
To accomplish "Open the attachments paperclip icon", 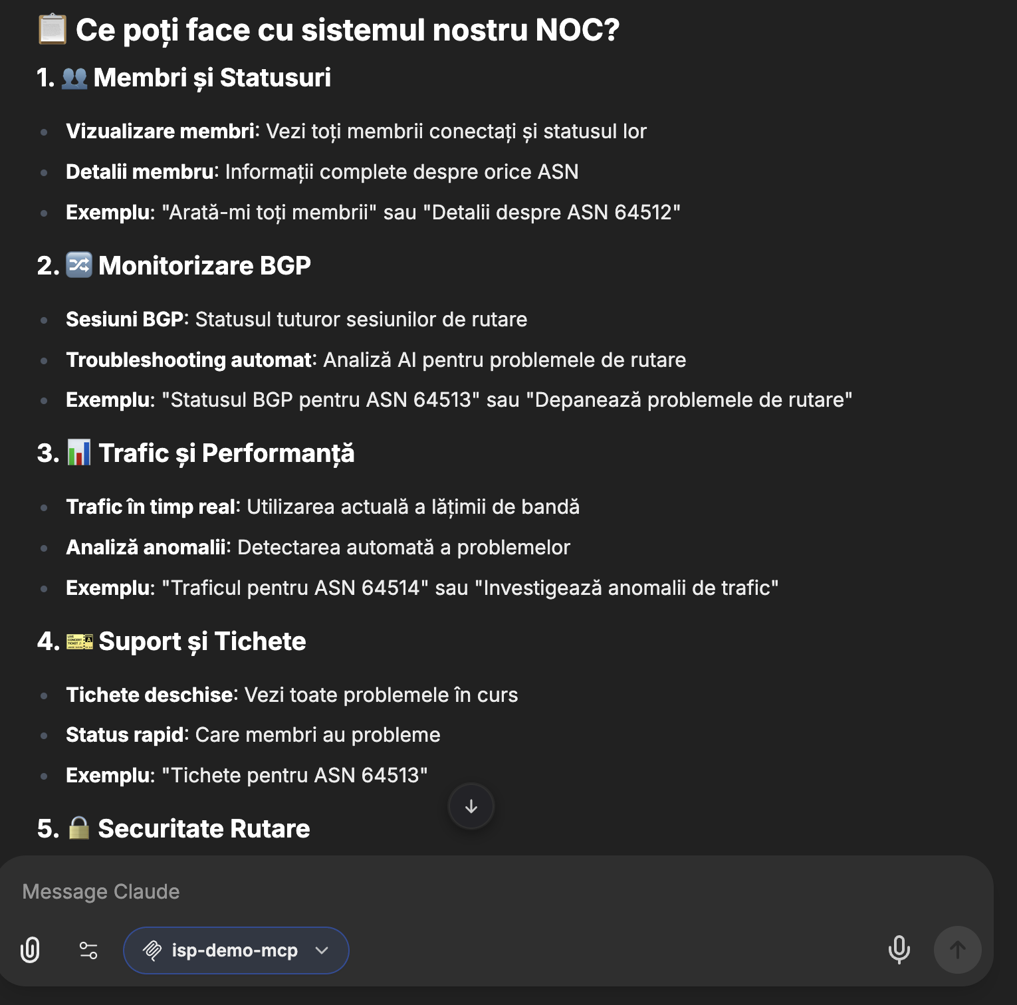I will coord(29,950).
